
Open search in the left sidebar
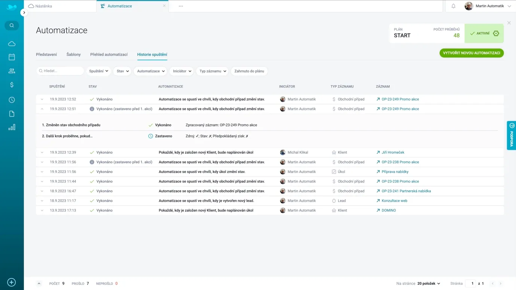pos(12,25)
